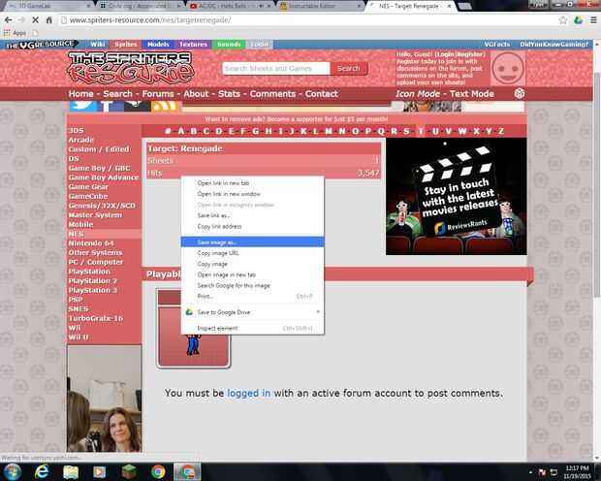Click The Spriters Resource logo
This screenshot has width=601, height=481.
point(131,68)
